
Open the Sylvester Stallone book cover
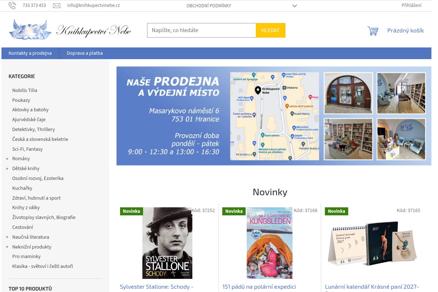(x=167, y=243)
